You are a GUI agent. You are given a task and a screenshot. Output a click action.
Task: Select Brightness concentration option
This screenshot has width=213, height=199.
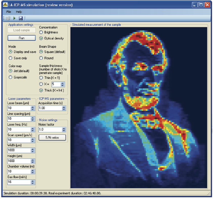tap(41, 32)
